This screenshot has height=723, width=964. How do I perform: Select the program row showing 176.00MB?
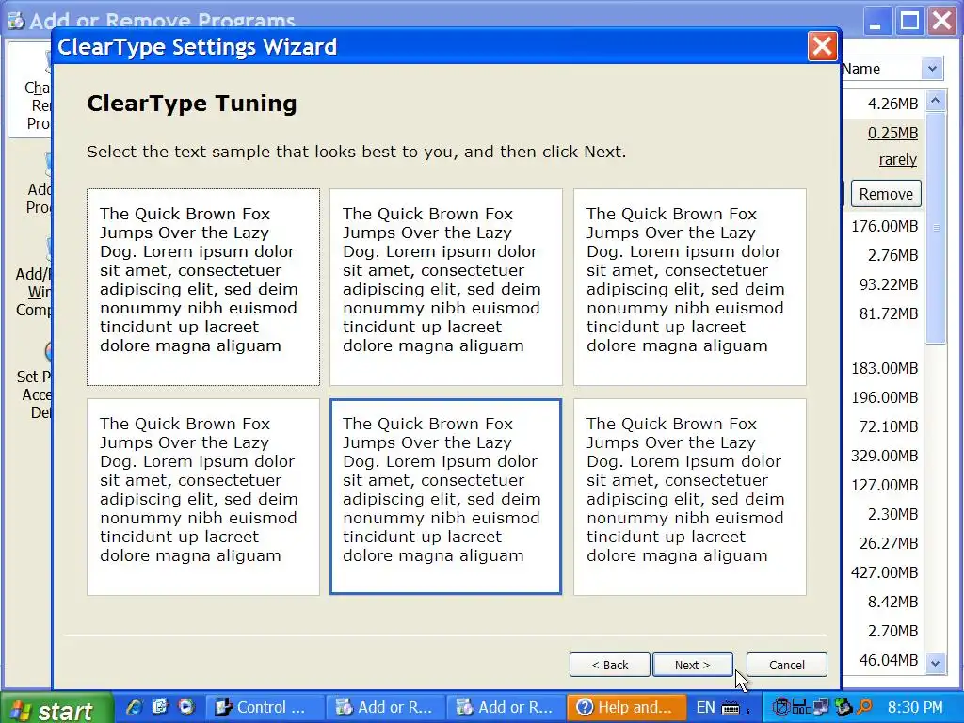884,226
